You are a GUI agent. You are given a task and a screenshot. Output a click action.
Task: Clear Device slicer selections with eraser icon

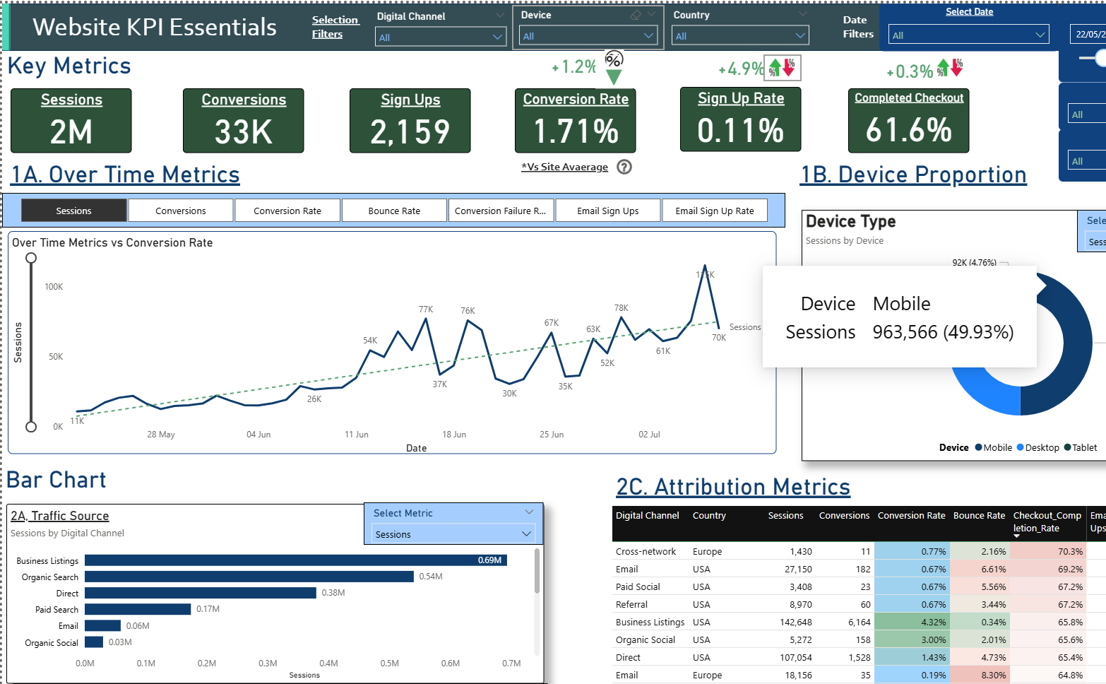click(636, 15)
